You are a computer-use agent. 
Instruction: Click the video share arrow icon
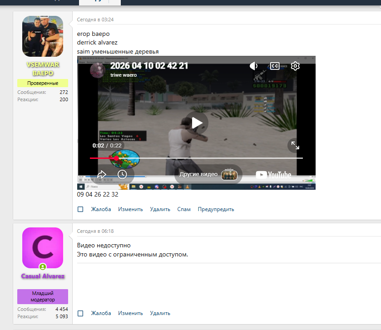(102, 174)
